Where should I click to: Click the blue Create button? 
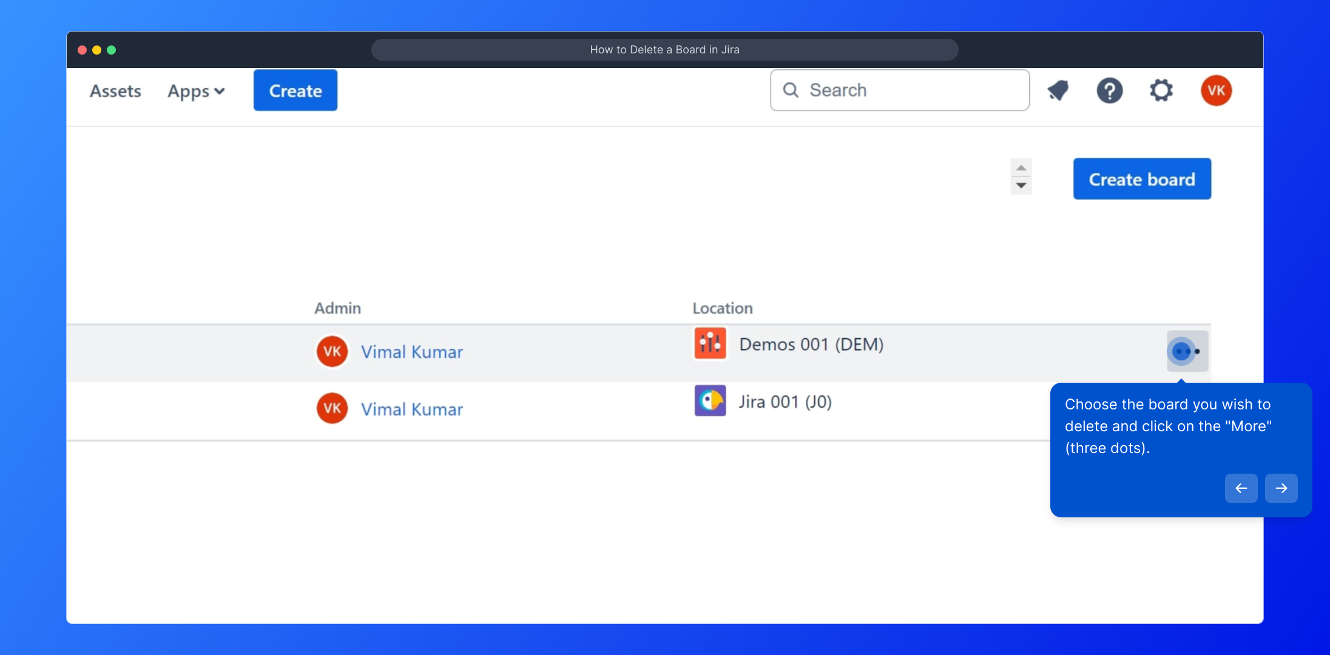pos(295,90)
